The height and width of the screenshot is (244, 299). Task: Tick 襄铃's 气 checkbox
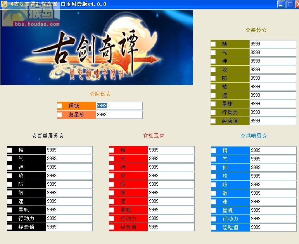(x=213, y=52)
